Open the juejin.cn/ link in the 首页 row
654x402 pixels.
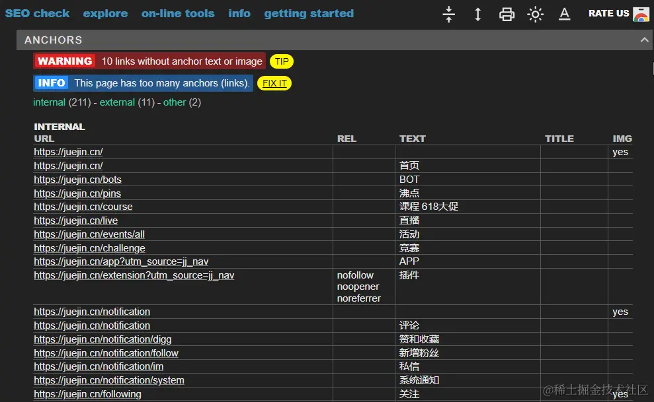coord(68,166)
